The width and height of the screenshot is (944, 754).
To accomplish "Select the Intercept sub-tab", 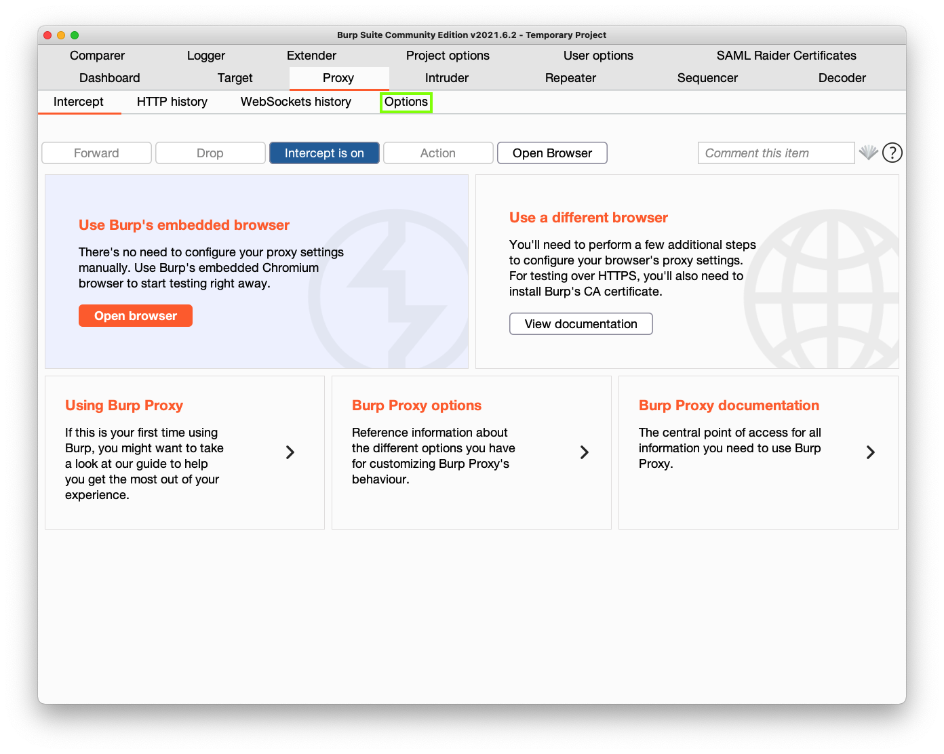I will tap(79, 102).
